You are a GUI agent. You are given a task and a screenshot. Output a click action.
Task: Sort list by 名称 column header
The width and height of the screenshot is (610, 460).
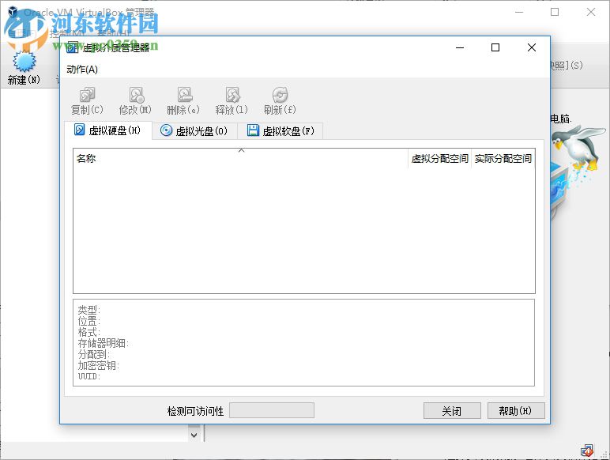241,158
